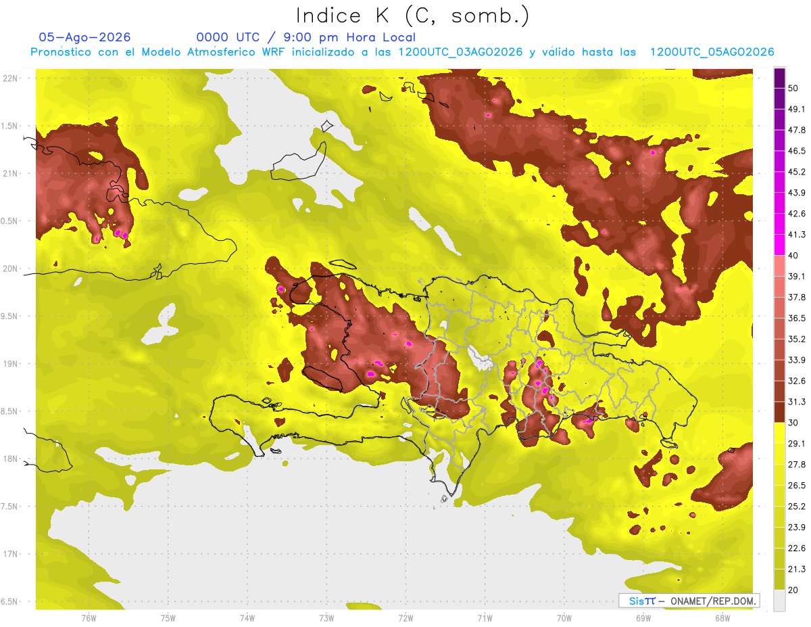Pick the dark purple swatch atop the legend
Screen dimensions: 811x627
click(780, 78)
